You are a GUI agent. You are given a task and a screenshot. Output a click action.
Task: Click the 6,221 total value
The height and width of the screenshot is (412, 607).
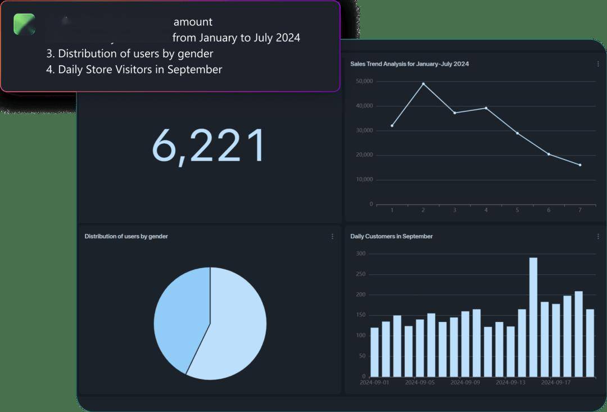[209, 146]
